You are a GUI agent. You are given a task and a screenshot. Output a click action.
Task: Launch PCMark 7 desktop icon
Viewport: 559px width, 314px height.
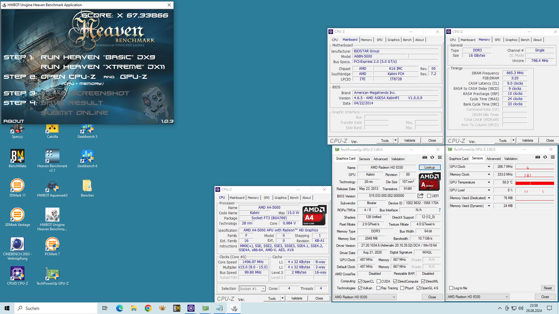pyautogui.click(x=52, y=247)
